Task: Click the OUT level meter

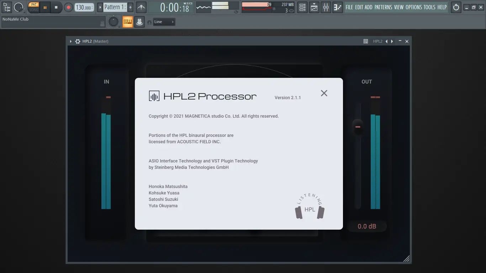Action: (375, 153)
